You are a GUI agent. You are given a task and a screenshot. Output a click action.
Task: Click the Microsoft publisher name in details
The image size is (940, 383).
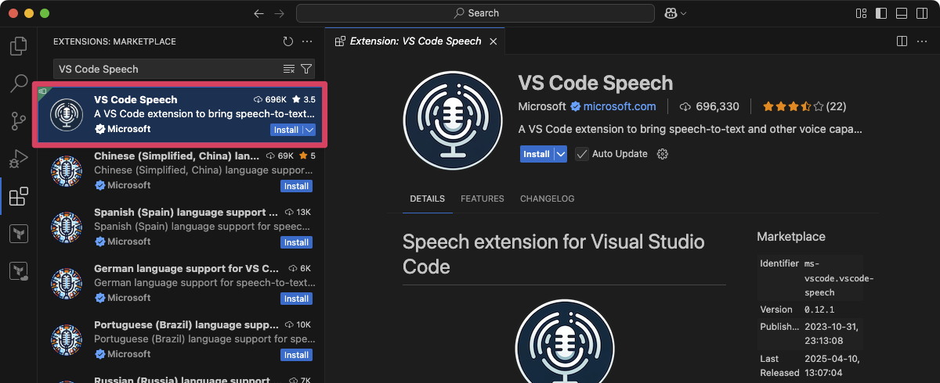(542, 106)
